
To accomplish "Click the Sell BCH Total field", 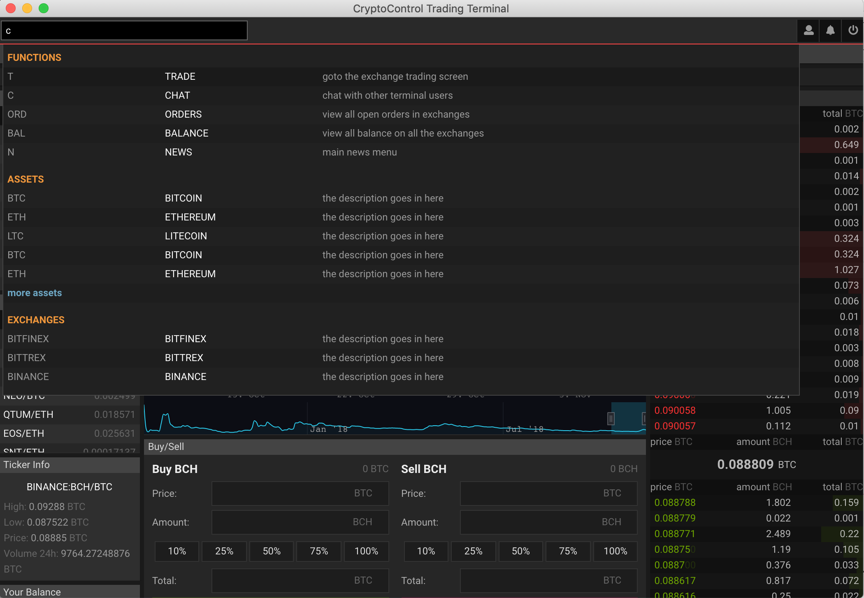I will [549, 581].
